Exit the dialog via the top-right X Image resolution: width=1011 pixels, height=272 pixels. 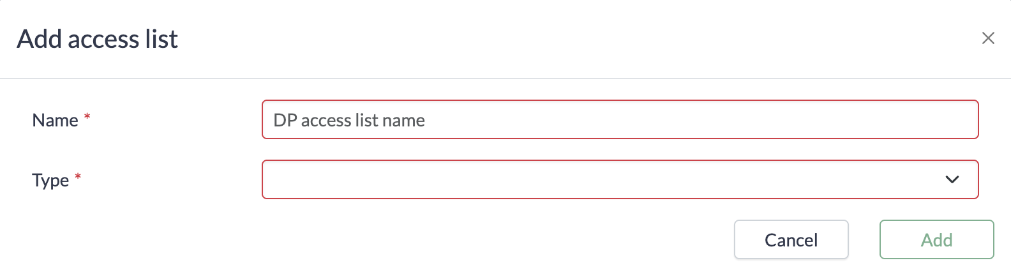[987, 38]
